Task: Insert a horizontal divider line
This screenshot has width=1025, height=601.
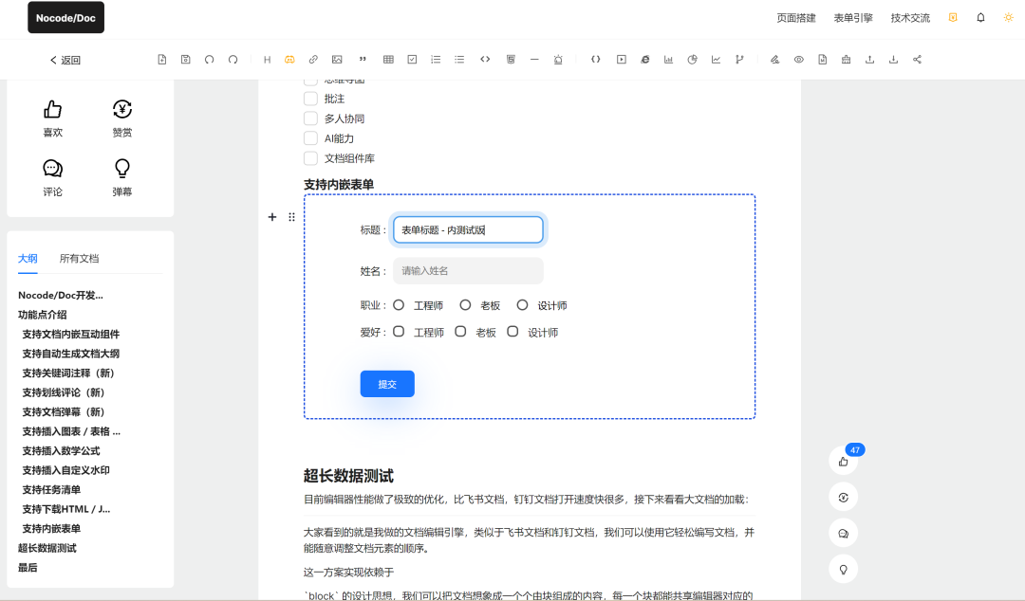Action: [x=534, y=60]
